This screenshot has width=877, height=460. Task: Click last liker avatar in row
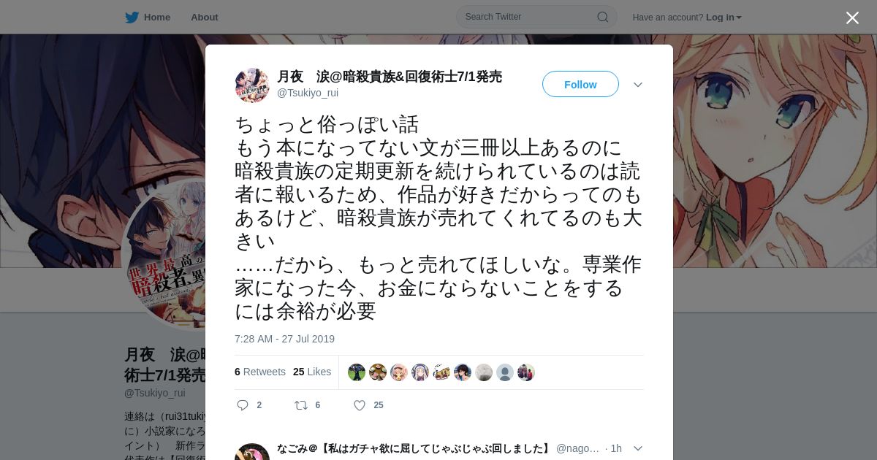click(526, 372)
